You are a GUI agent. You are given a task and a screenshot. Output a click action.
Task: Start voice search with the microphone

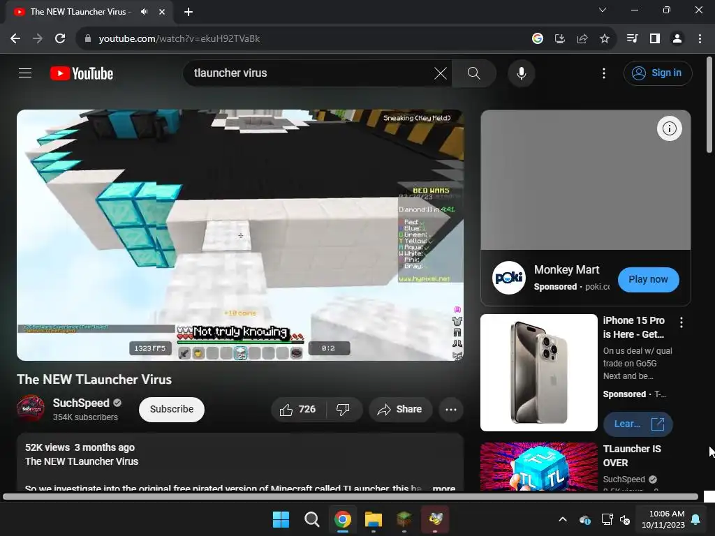click(521, 73)
